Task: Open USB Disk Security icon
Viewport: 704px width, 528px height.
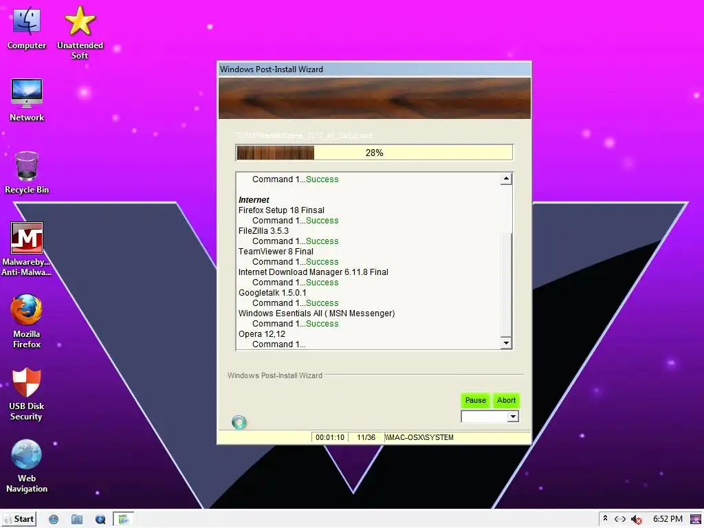Action: pyautogui.click(x=27, y=394)
